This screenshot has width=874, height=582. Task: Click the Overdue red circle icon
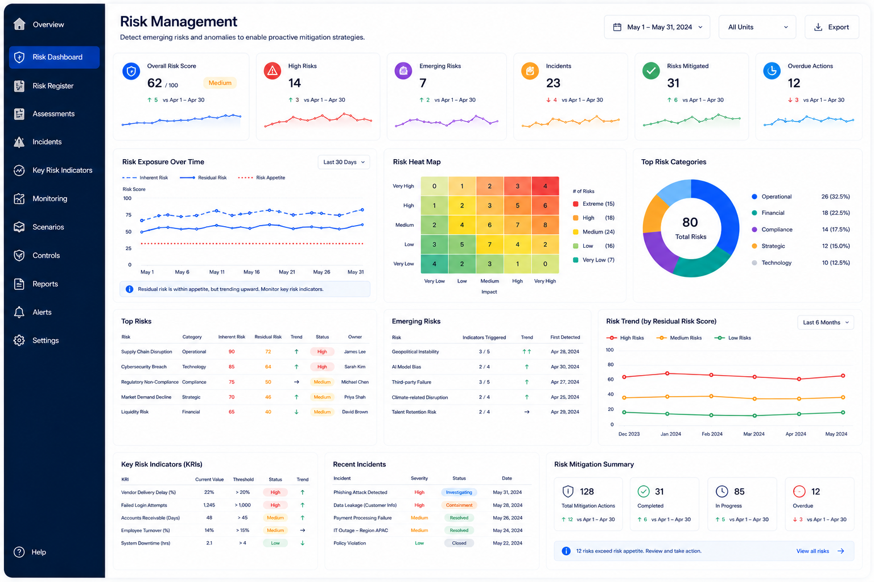pyautogui.click(x=799, y=492)
